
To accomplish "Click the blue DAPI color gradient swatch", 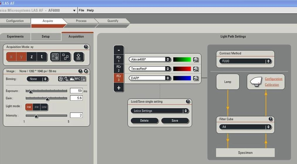I will 182,78.
